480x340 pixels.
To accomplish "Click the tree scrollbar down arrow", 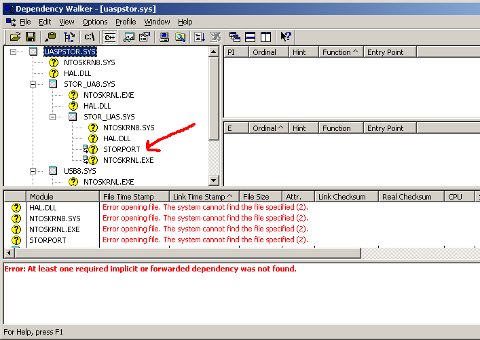I will click(x=213, y=181).
